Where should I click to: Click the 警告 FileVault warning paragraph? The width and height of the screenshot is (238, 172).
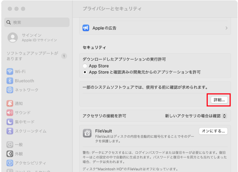tap(155, 157)
